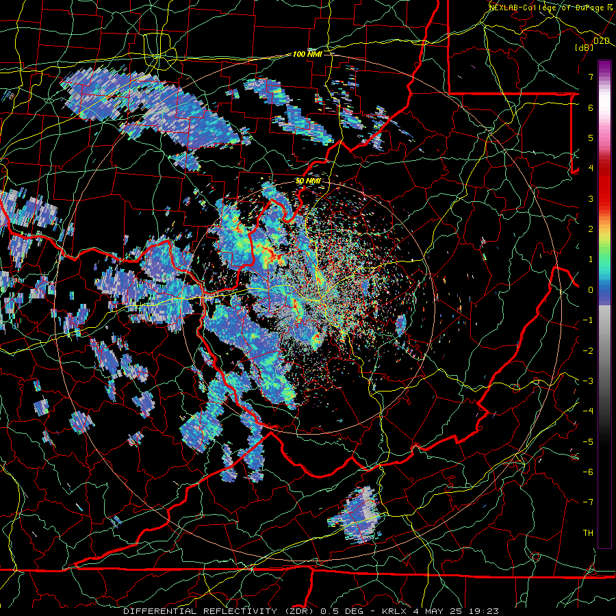Click the "[dB]" unit label
The height and width of the screenshot is (616, 616).
[585, 48]
